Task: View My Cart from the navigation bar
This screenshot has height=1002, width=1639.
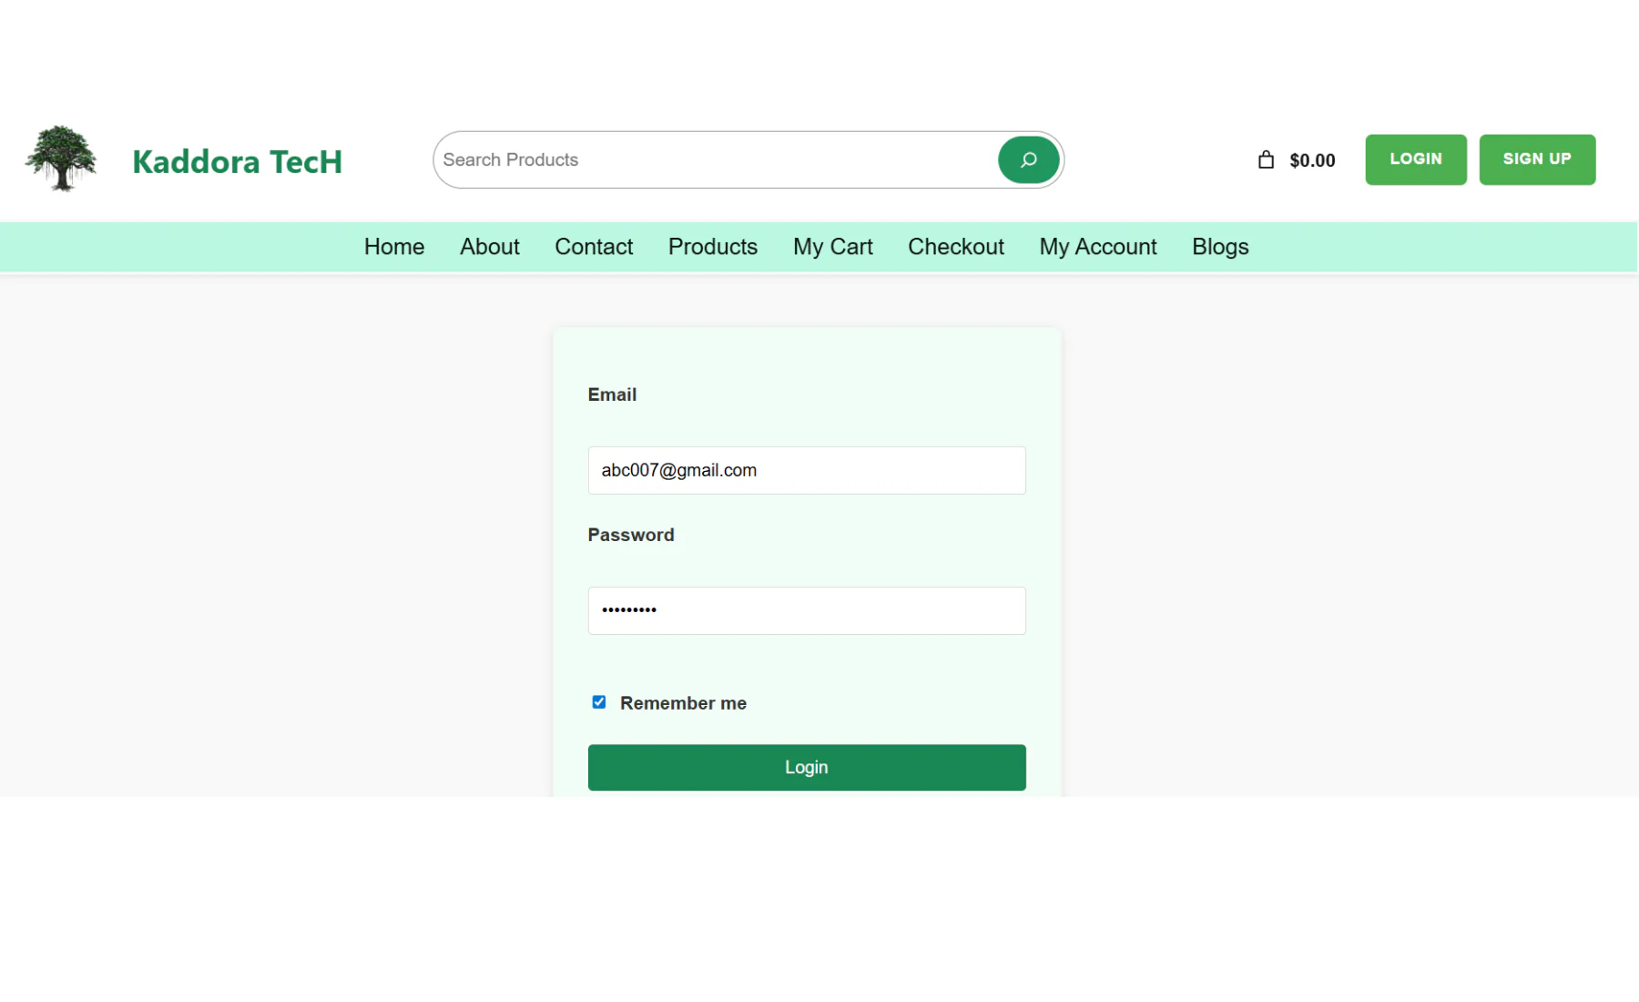Action: (x=832, y=247)
